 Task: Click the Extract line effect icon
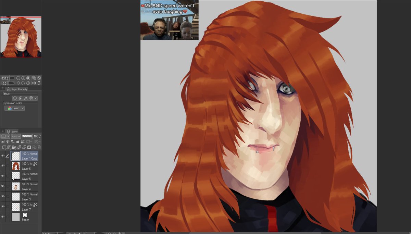pos(21,98)
